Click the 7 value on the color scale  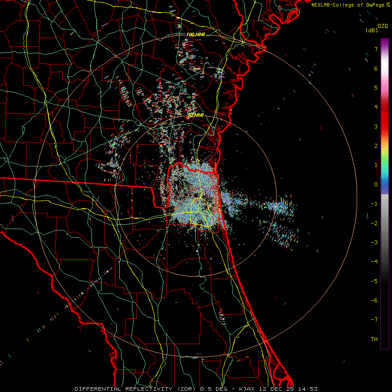[x=376, y=49]
